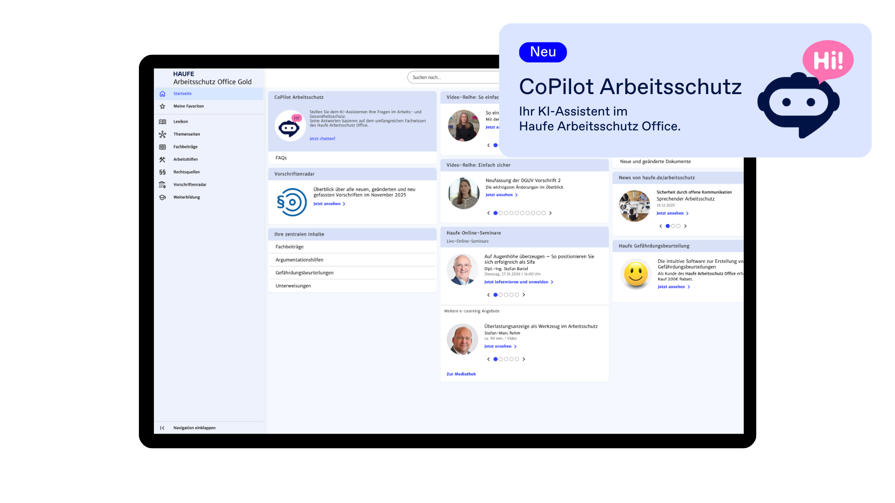Click the Rechtsquellen paragraph icon
The width and height of the screenshot is (895, 503).
[x=162, y=172]
